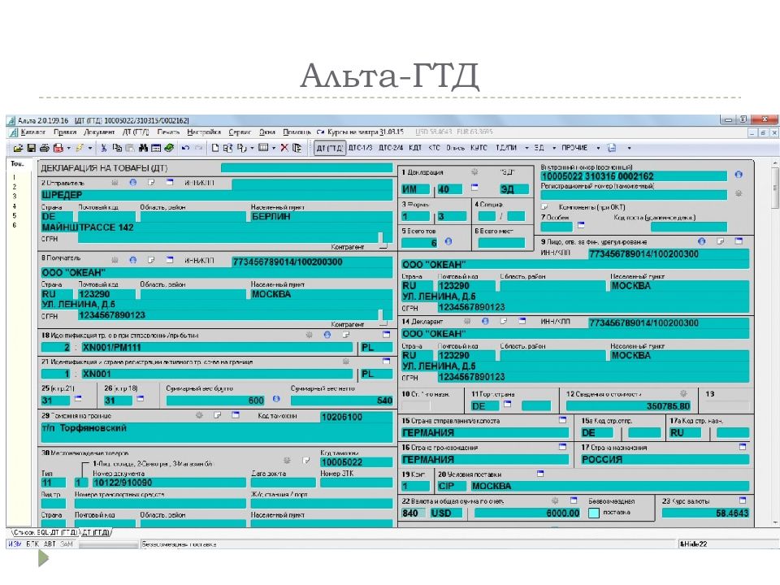780x585 pixels.
Task: Click the blue info icon by Внутренний номер
Action: pos(739,175)
